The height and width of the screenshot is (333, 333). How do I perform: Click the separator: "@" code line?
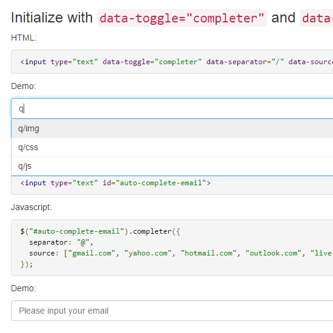[x=61, y=242]
